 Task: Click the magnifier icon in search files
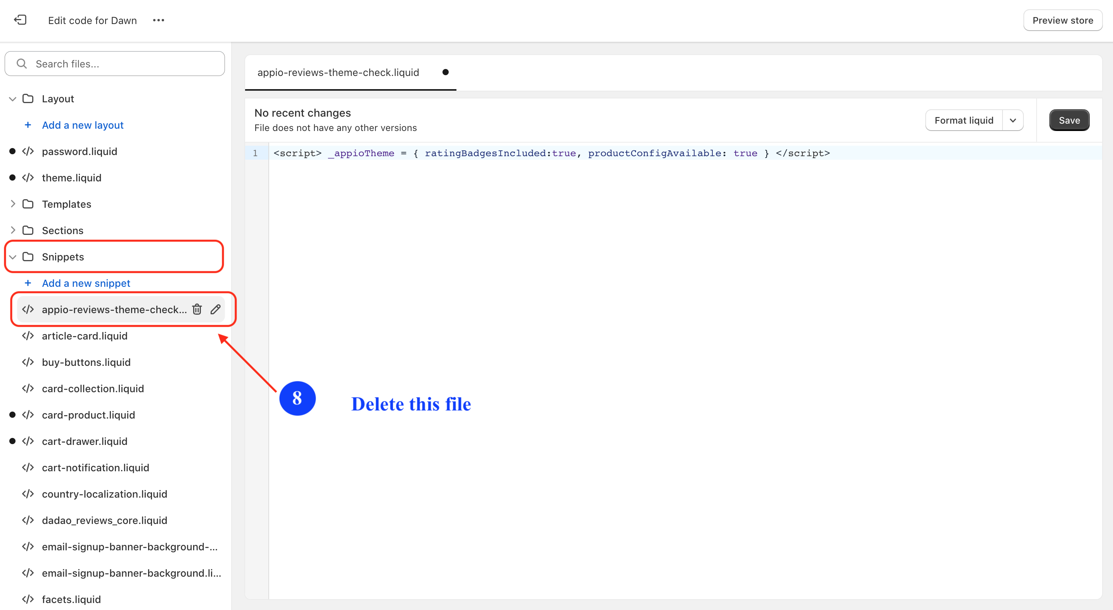coord(22,64)
